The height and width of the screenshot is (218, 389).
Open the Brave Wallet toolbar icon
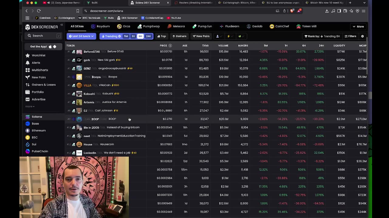click(345, 11)
